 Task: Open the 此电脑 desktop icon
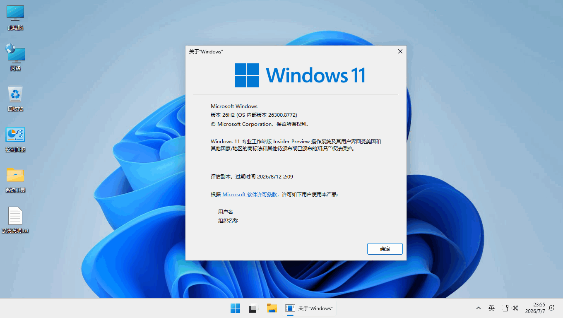[x=15, y=18]
